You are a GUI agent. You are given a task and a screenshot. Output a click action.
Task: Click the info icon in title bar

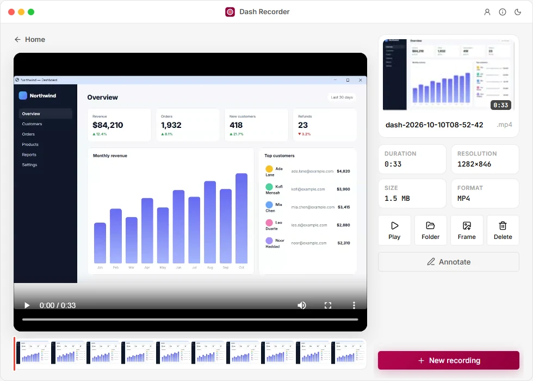[x=503, y=12]
